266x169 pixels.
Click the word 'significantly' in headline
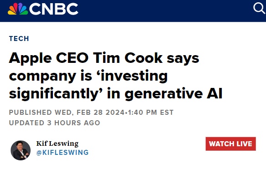(54, 94)
